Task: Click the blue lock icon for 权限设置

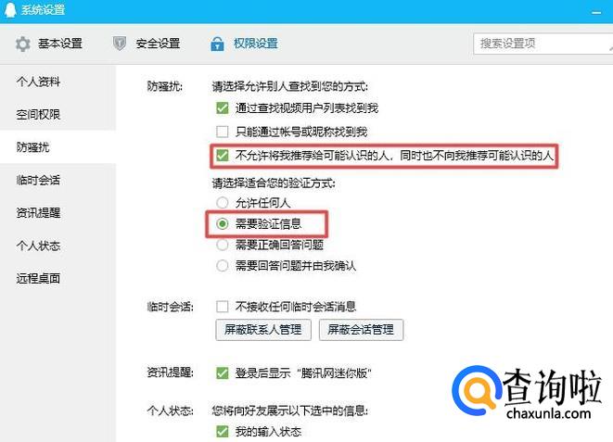Action: (217, 44)
